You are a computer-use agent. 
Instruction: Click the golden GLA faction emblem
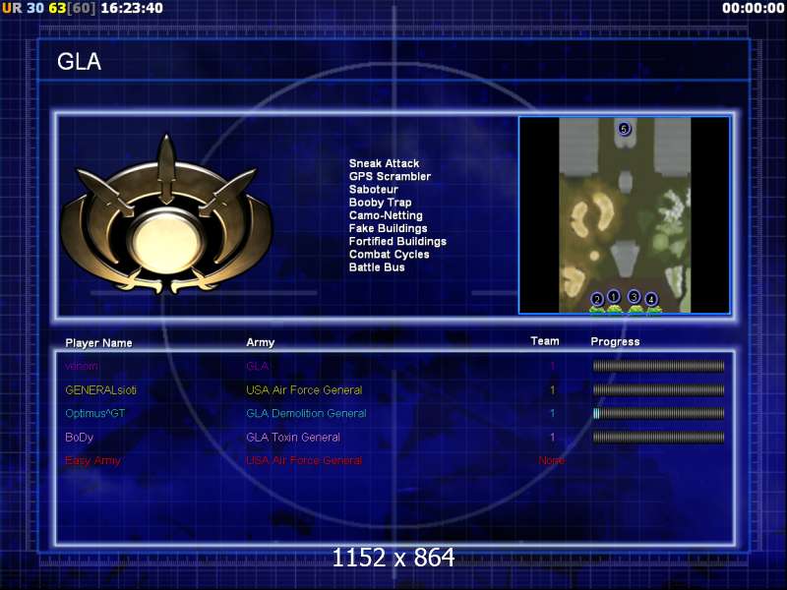[166, 214]
